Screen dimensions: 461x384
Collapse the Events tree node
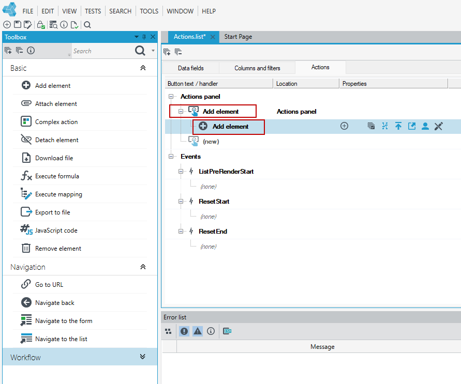[x=171, y=156]
